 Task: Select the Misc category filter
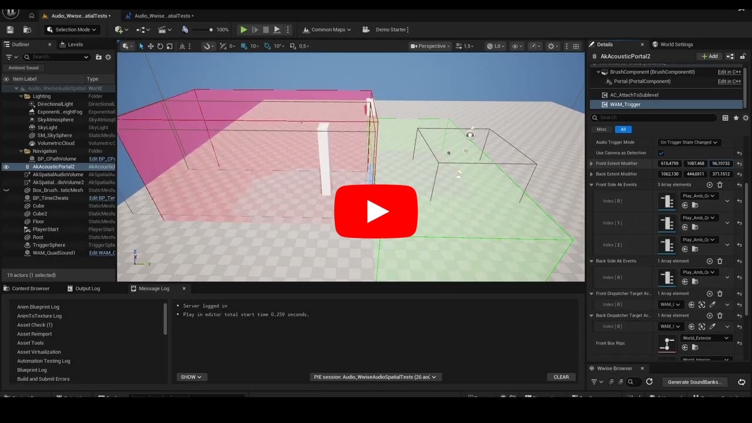pyautogui.click(x=602, y=129)
